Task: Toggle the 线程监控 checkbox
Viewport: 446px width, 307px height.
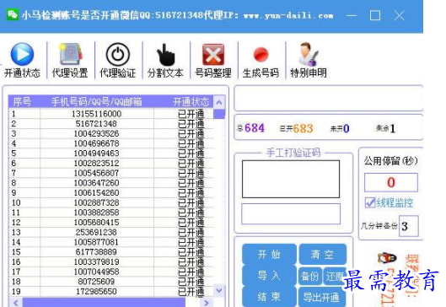Action: click(x=370, y=202)
